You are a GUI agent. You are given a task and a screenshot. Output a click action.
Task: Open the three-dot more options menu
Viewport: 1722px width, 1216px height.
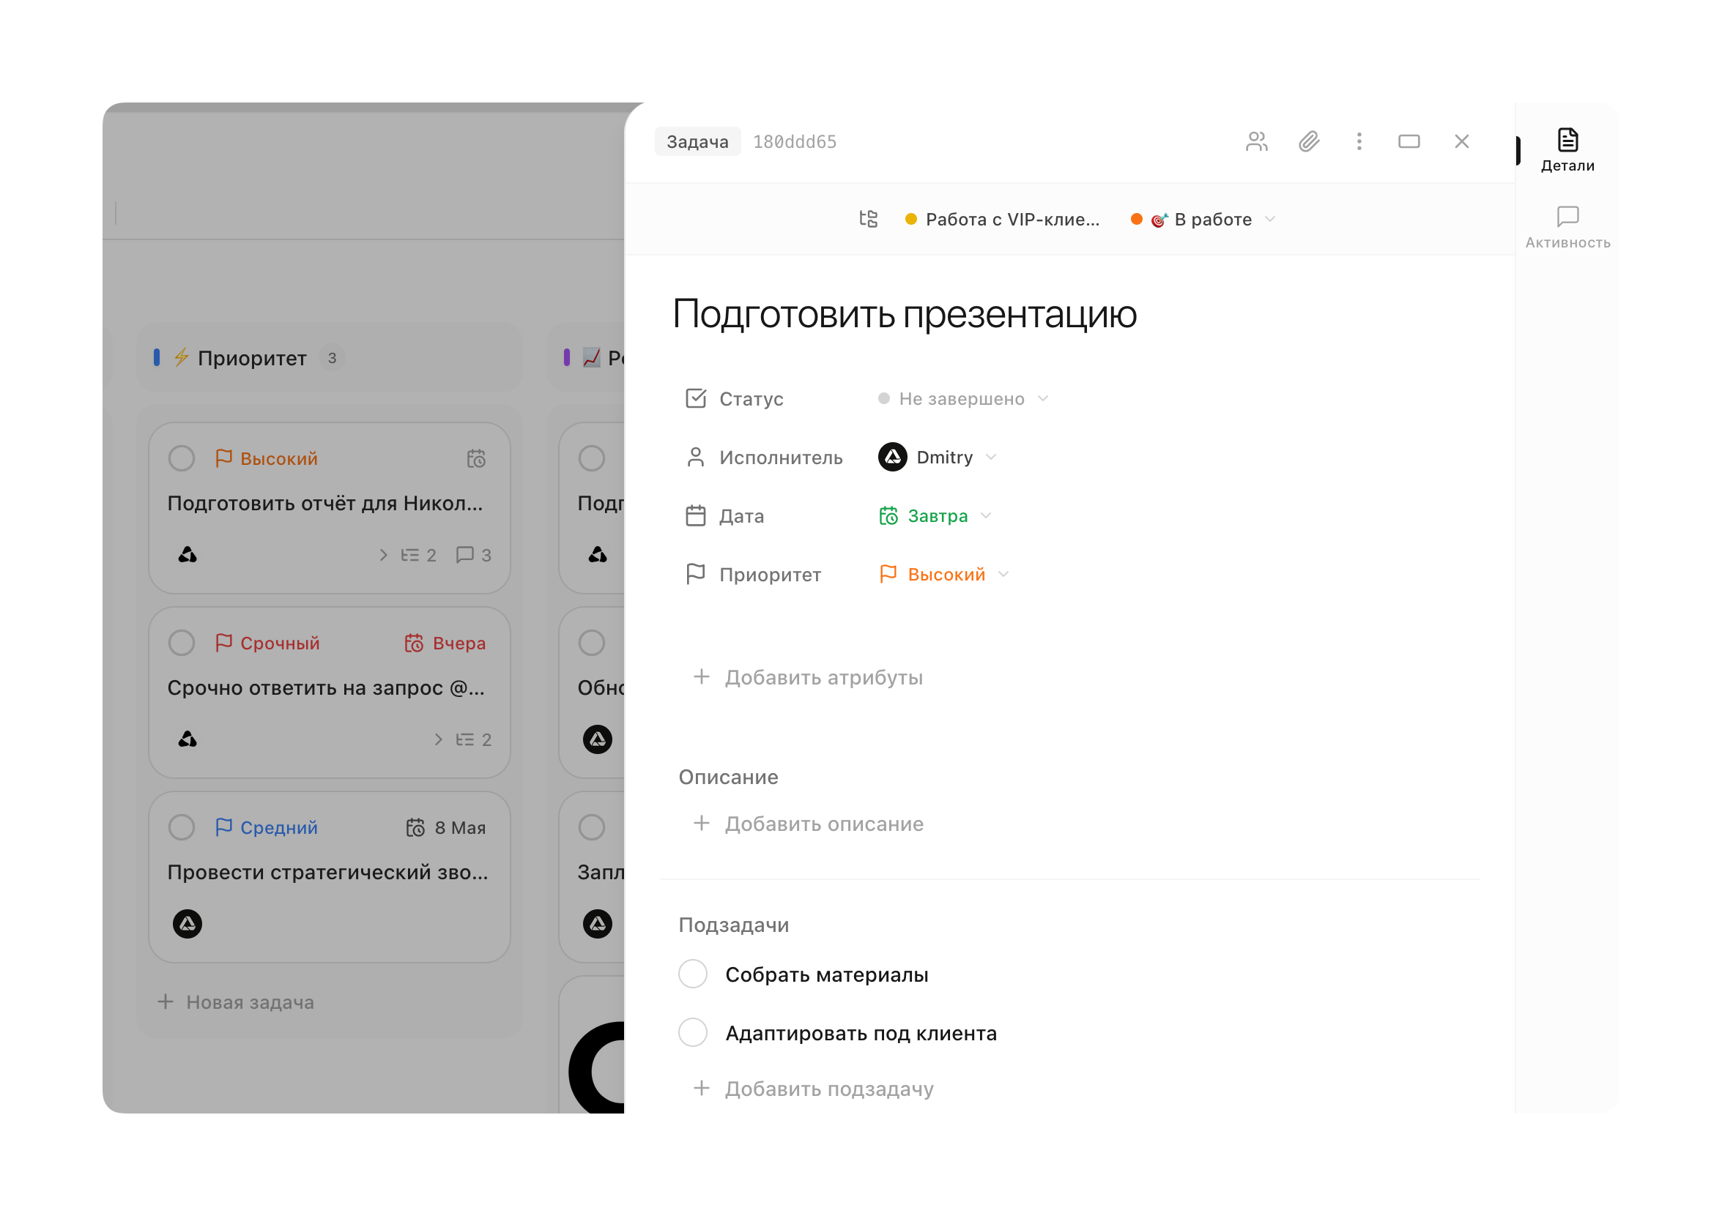[1359, 142]
